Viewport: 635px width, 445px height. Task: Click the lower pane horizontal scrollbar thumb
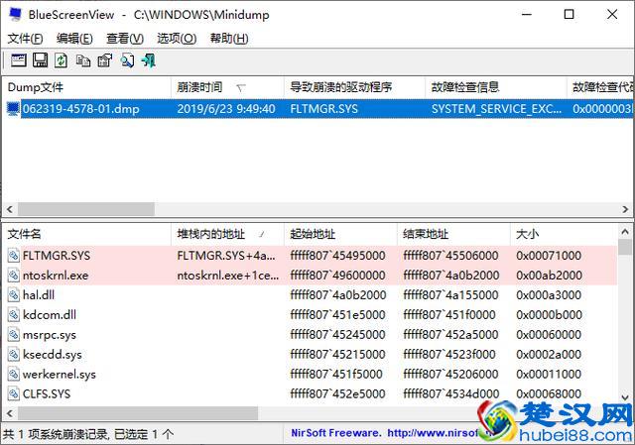pyautogui.click(x=138, y=413)
